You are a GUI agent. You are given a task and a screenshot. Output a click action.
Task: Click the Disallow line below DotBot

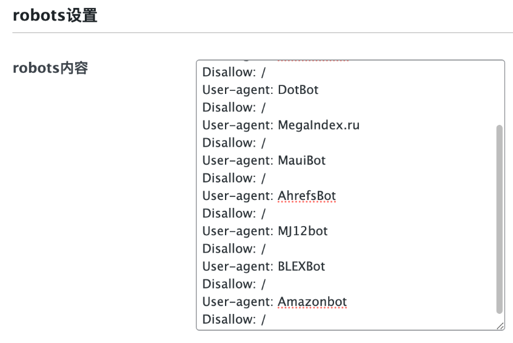[233, 107]
